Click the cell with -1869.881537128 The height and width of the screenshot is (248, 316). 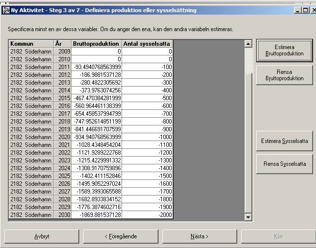click(x=97, y=215)
